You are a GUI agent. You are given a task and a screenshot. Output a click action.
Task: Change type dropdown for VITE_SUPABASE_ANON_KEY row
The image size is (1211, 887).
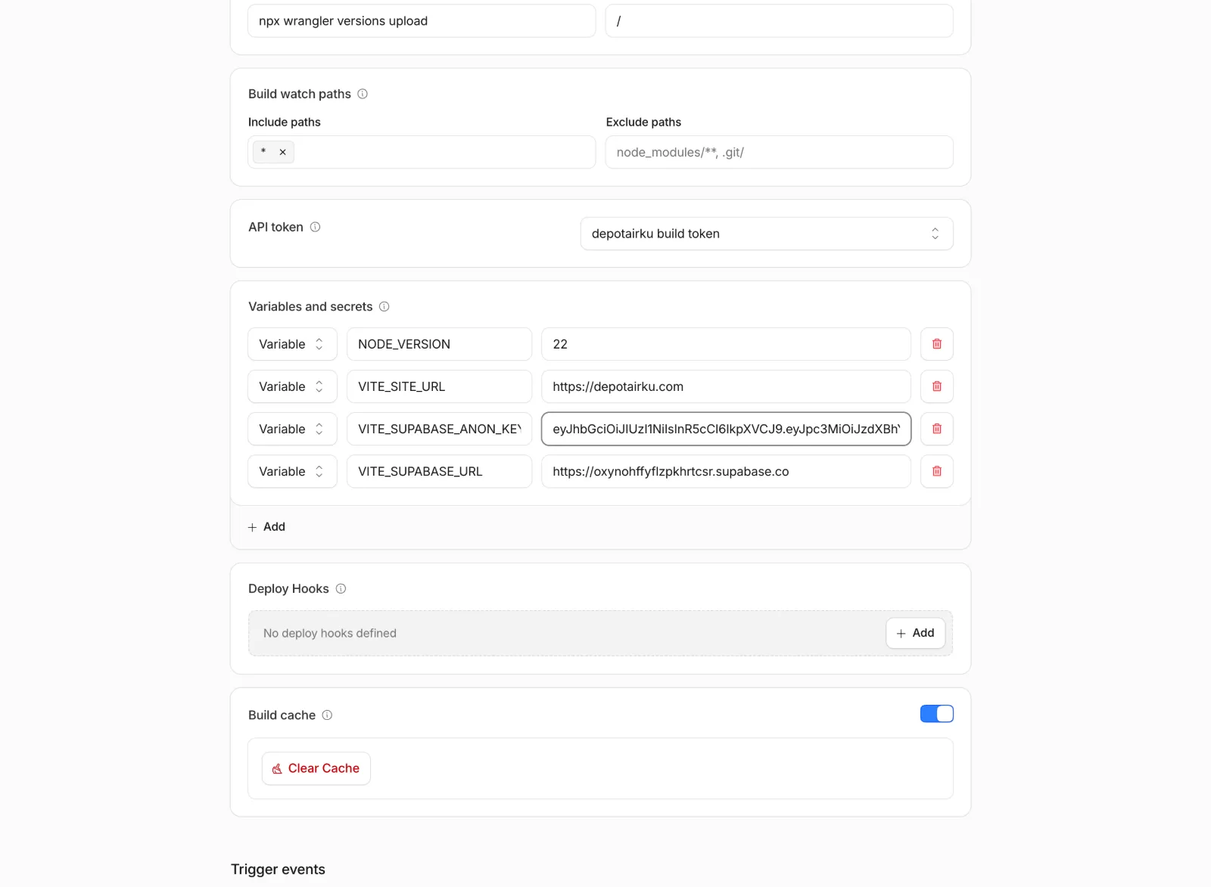(292, 429)
